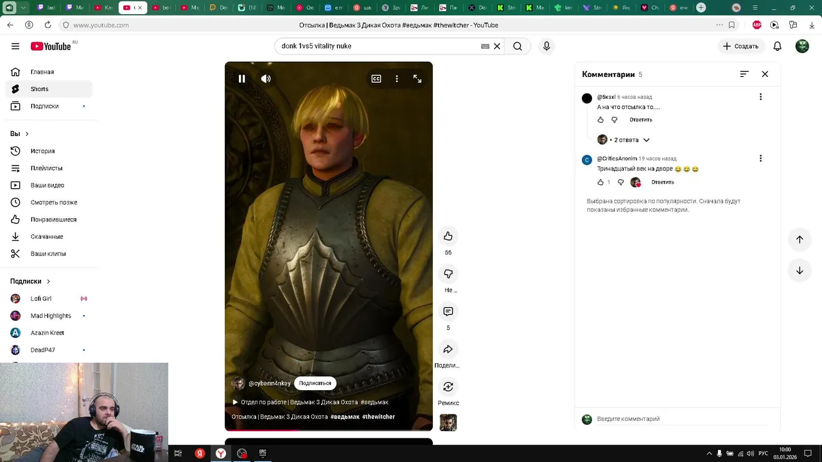Subscribe to @cyberm4nkey with Подписаться

pos(315,383)
